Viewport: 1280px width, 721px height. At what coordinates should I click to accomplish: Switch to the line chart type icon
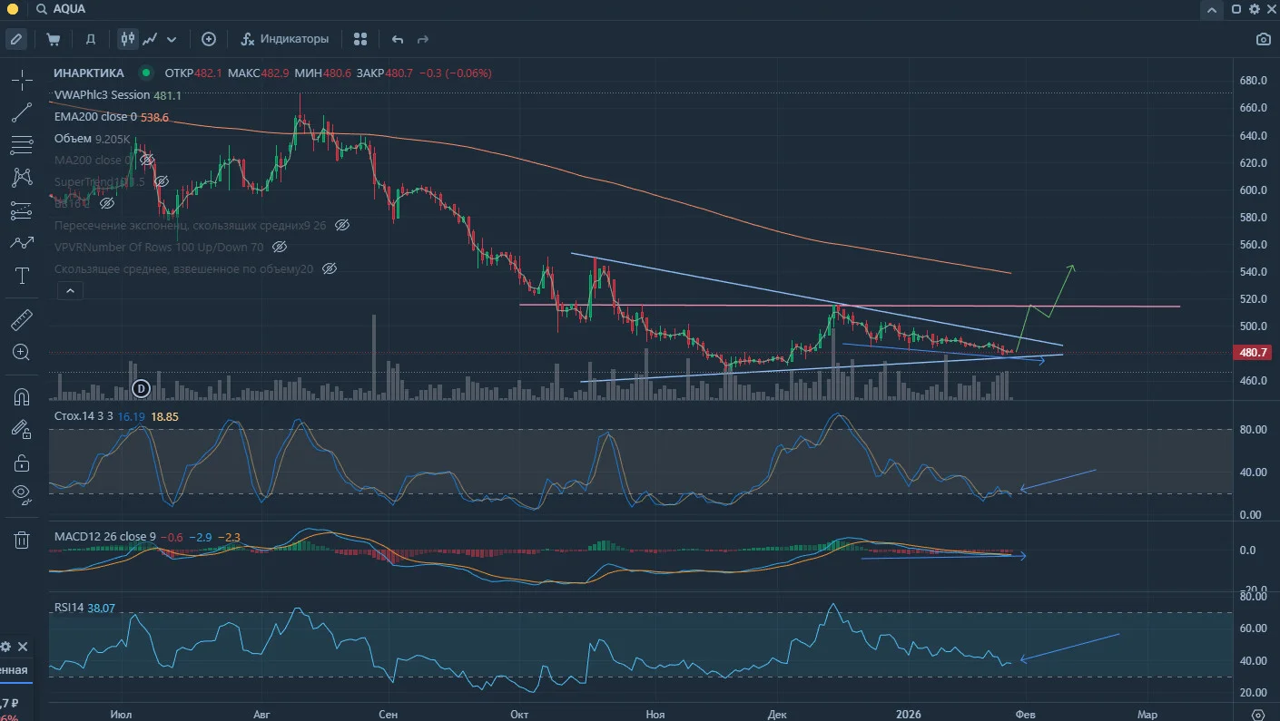coord(150,39)
